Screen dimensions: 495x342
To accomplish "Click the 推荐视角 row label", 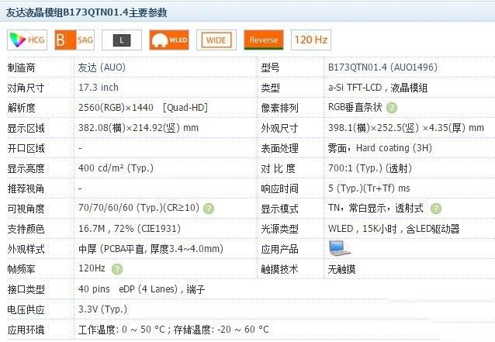I will [26, 188].
